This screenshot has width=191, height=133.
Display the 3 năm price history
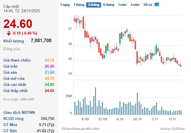[x=135, y=5]
